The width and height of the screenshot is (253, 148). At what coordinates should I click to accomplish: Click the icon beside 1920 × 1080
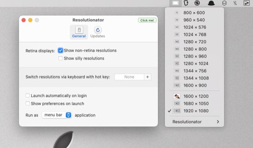(176, 111)
